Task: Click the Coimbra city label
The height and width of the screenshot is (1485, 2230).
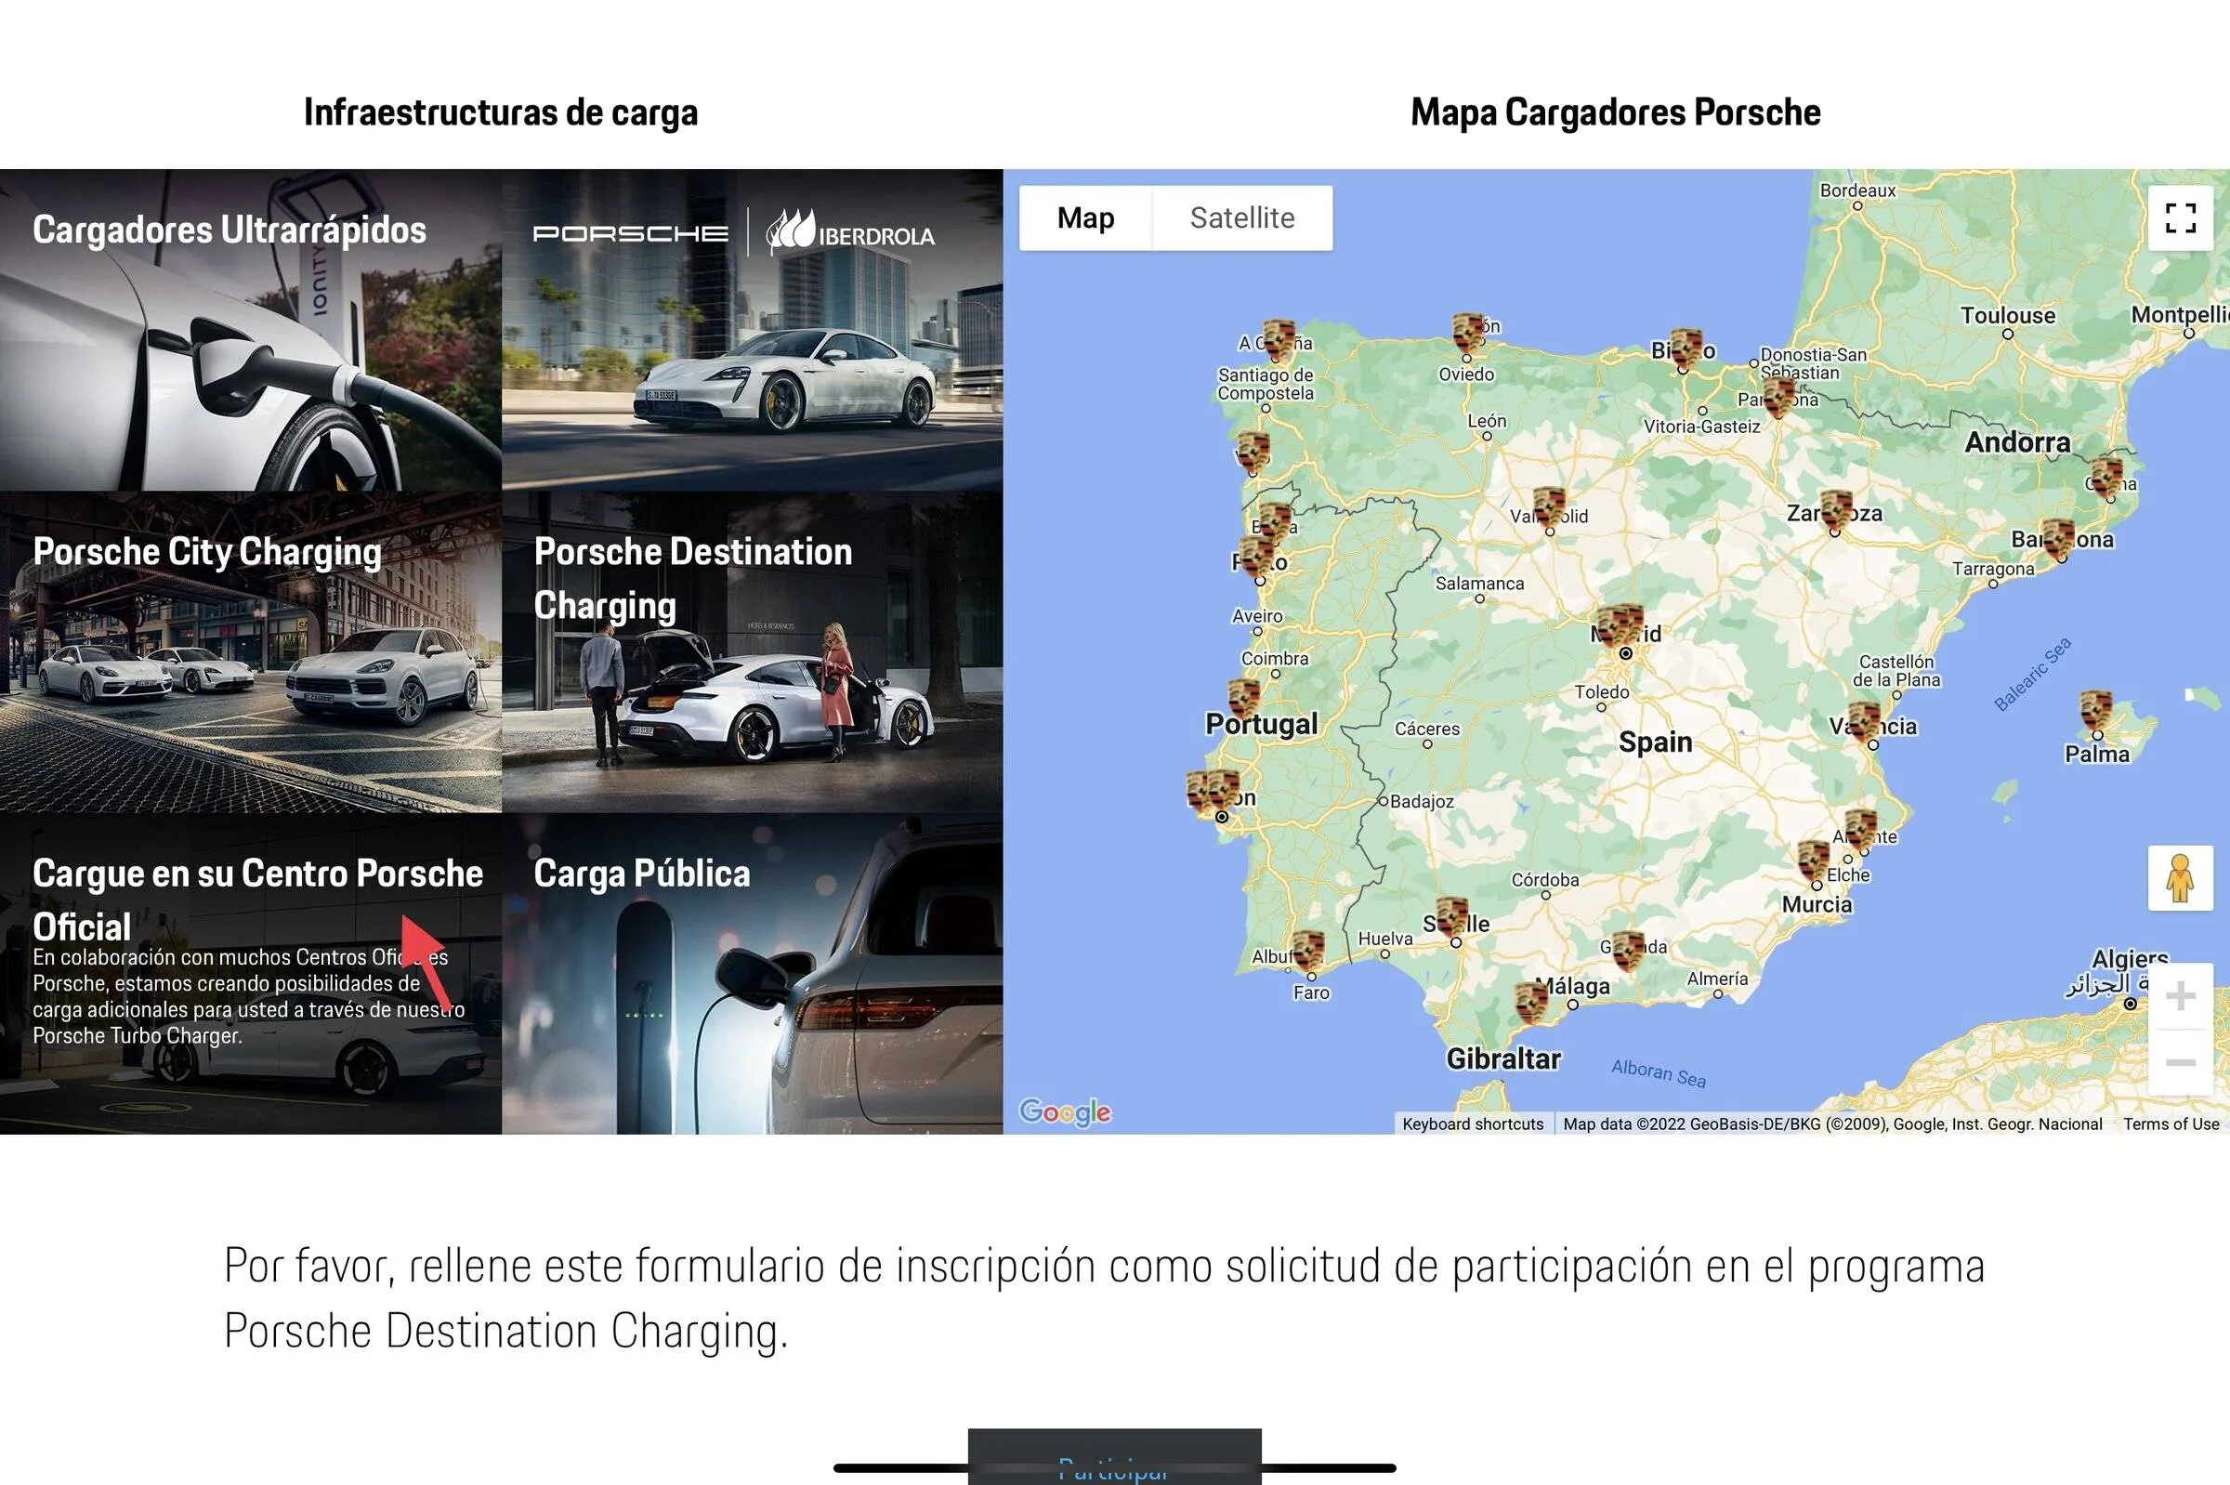Action: (1274, 658)
